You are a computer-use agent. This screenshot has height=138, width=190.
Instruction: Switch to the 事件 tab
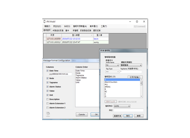point(67,30)
